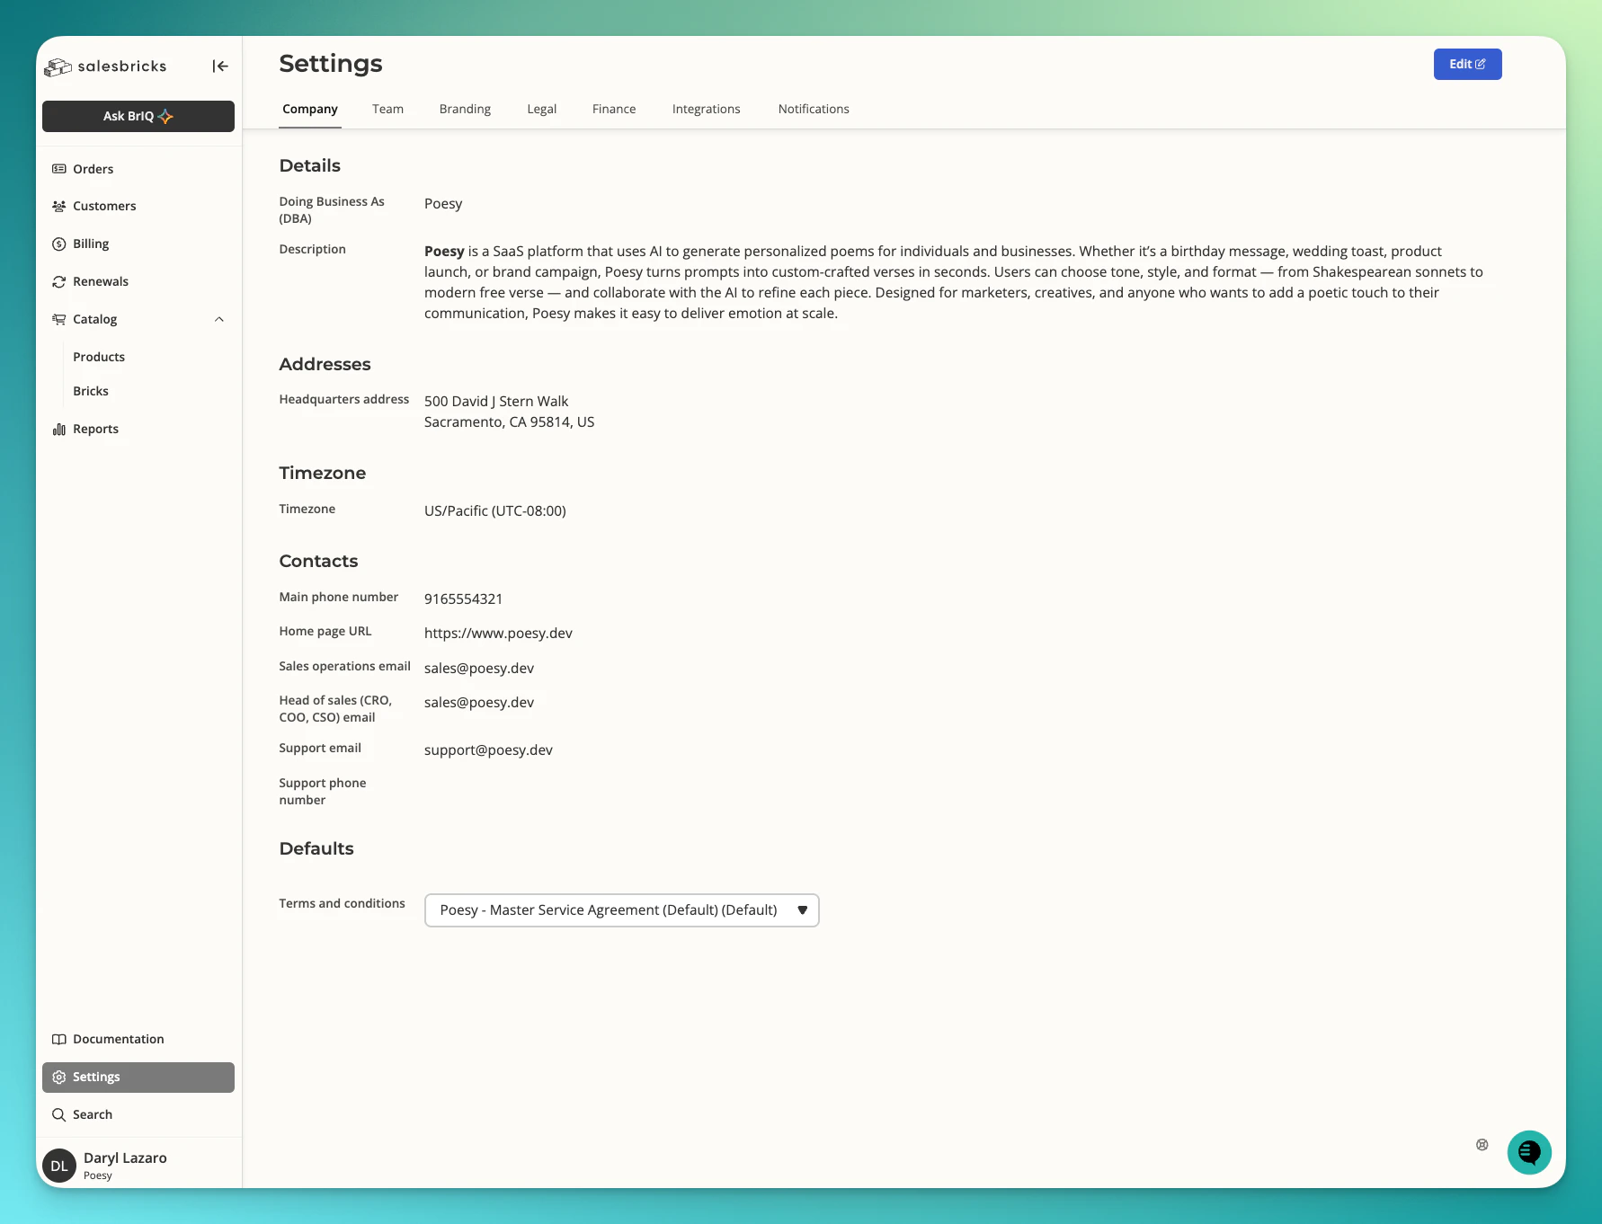Click the salesbricks logo icon
The height and width of the screenshot is (1224, 1602).
(x=58, y=67)
